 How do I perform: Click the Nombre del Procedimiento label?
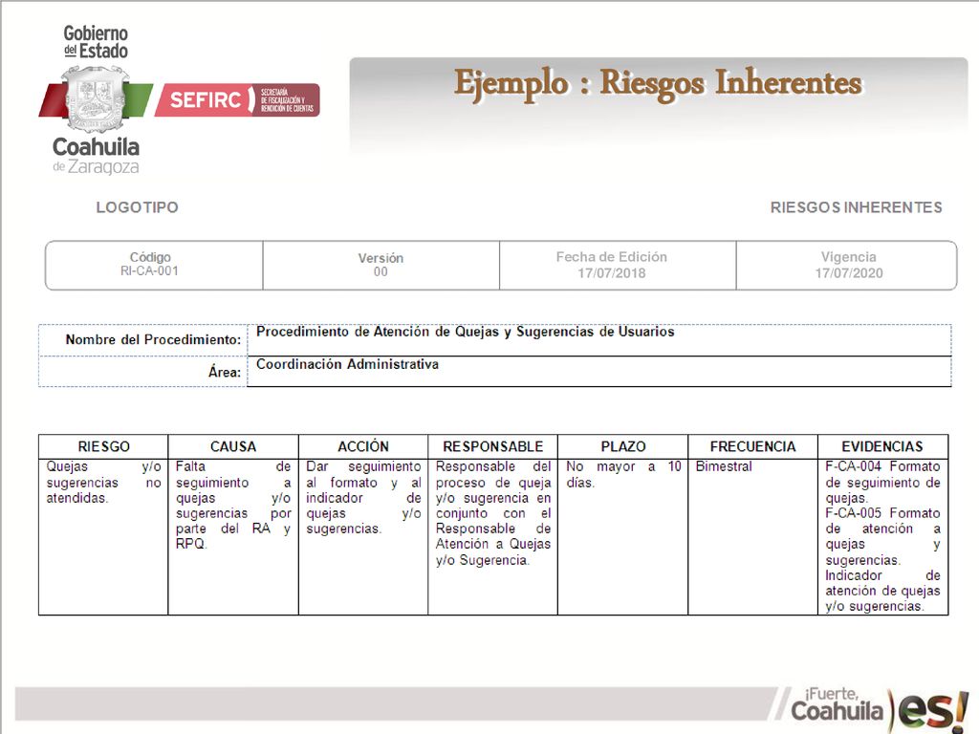pyautogui.click(x=153, y=340)
